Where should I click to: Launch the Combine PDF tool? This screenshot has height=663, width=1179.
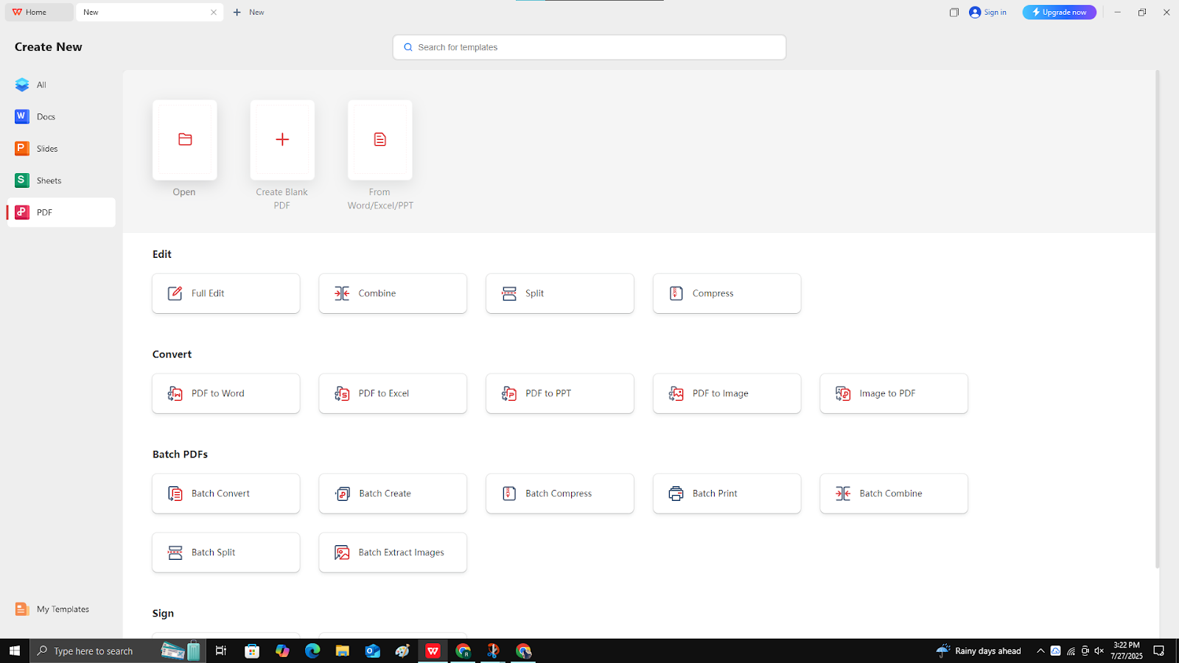(x=393, y=293)
